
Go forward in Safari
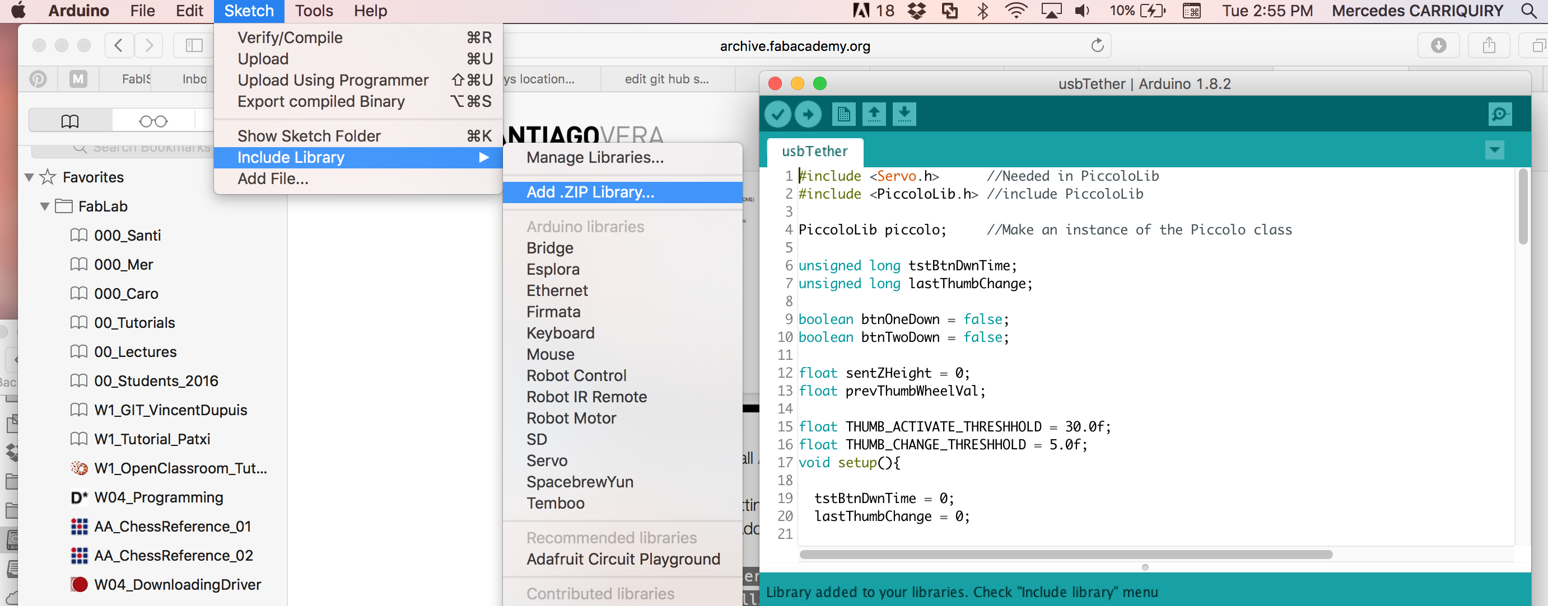pos(148,45)
